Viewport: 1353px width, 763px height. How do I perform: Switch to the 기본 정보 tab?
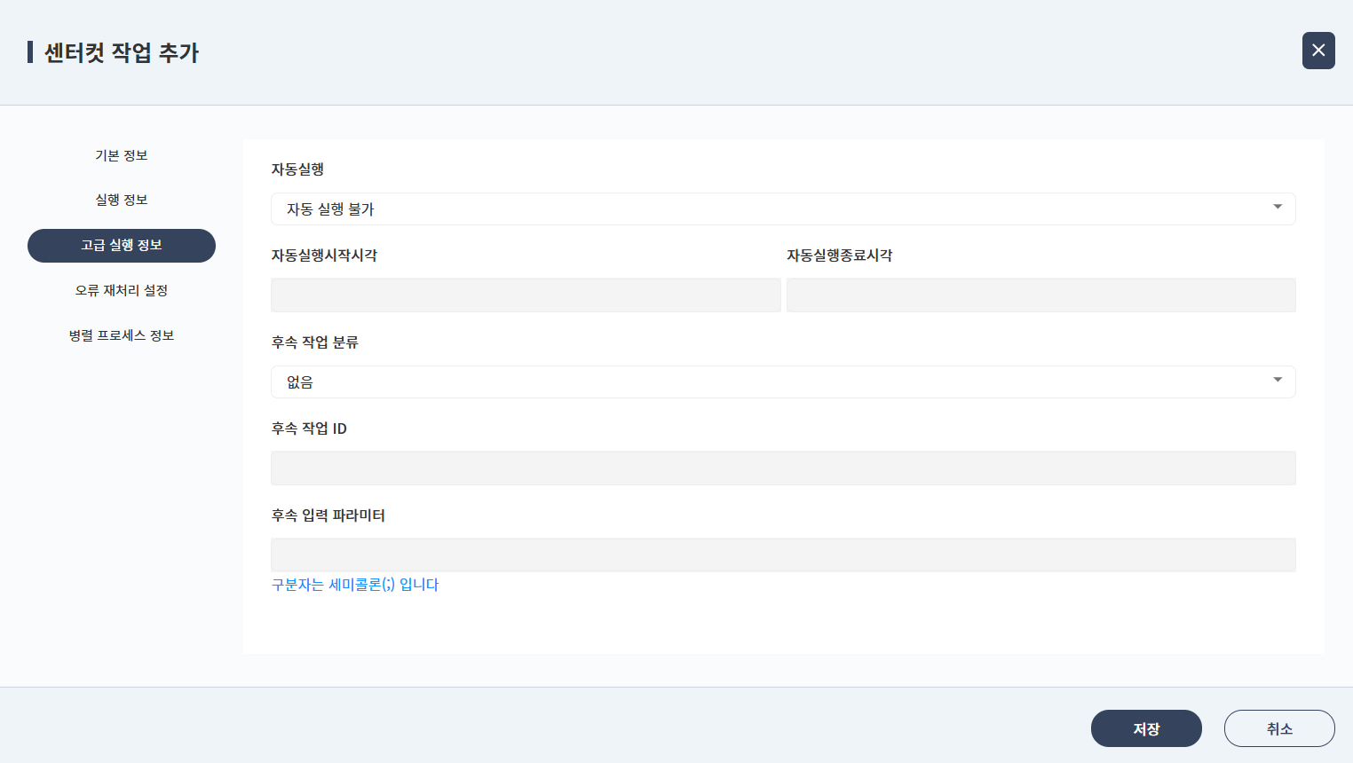(122, 155)
